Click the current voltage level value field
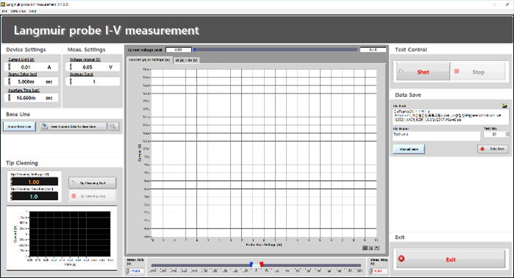The width and height of the screenshot is (514, 278). pyautogui.click(x=179, y=50)
